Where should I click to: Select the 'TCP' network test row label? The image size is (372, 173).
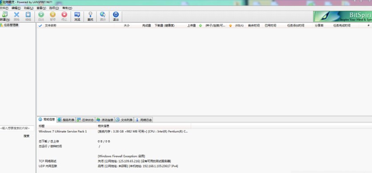pos(48,161)
